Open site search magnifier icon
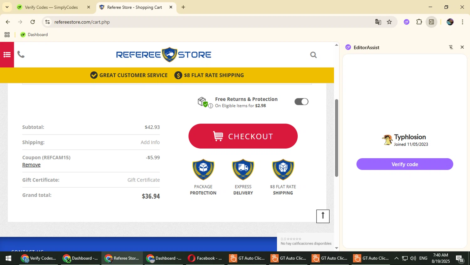Image resolution: width=470 pixels, height=265 pixels. [313, 55]
